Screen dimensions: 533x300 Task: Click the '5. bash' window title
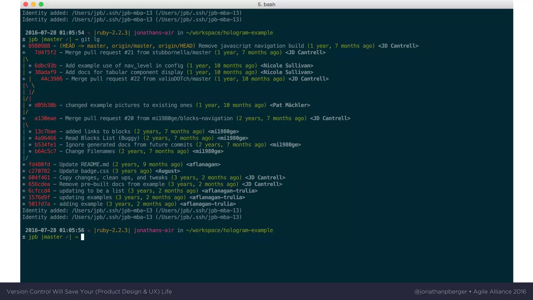266,4
